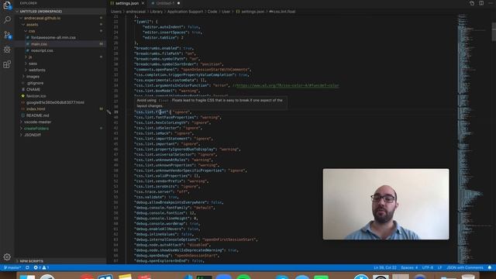
Task: Open the Manage gear menu
Action: pos(7,257)
